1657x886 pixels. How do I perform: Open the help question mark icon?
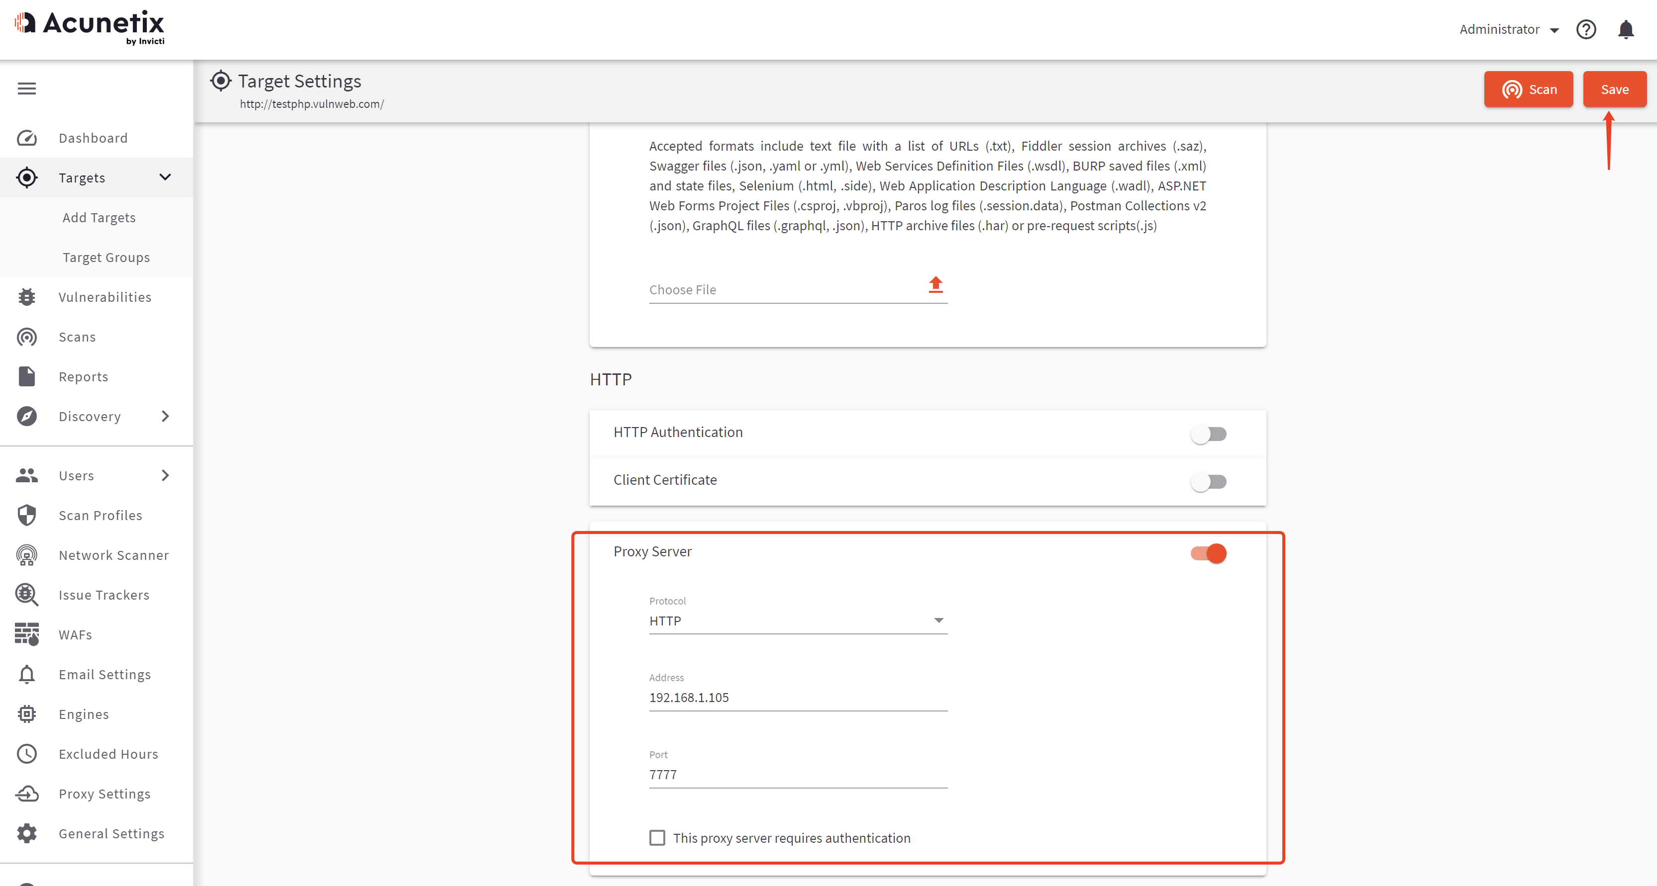(x=1586, y=29)
